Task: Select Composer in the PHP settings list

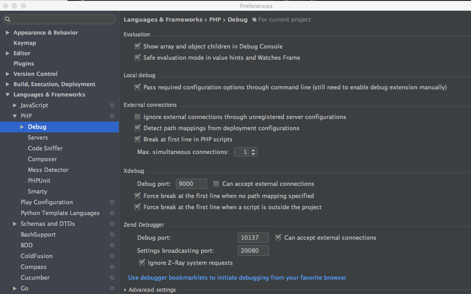Action: [42, 159]
